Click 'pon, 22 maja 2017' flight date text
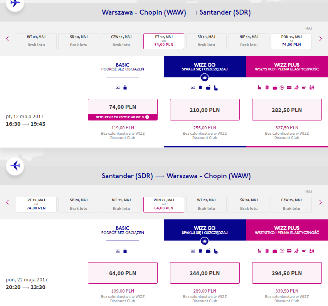 coord(27,280)
